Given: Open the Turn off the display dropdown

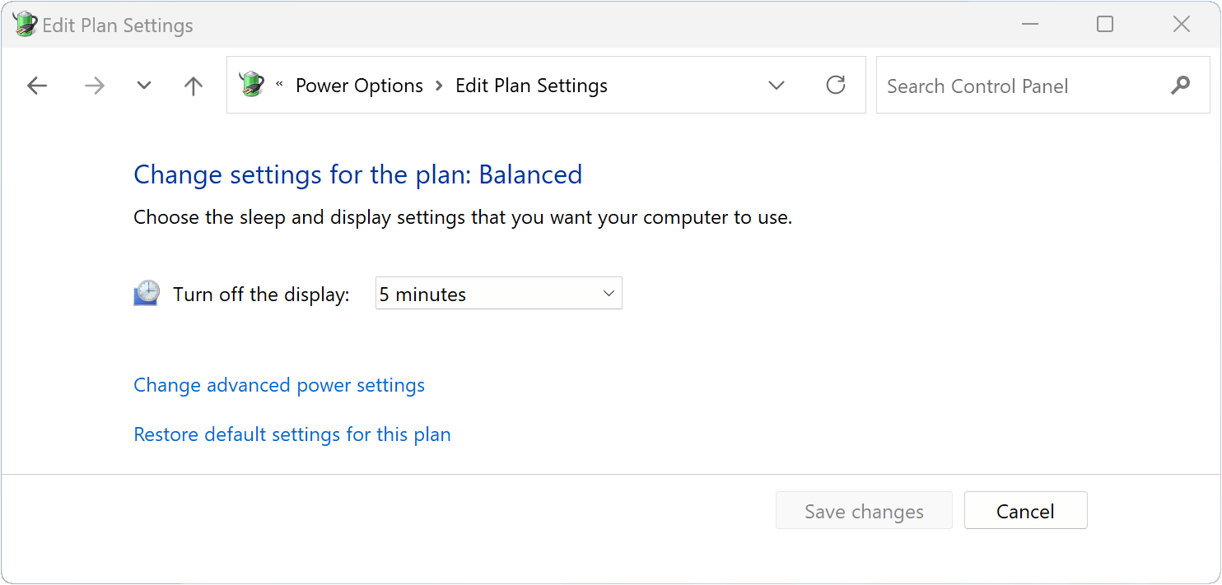Looking at the screenshot, I should point(499,294).
